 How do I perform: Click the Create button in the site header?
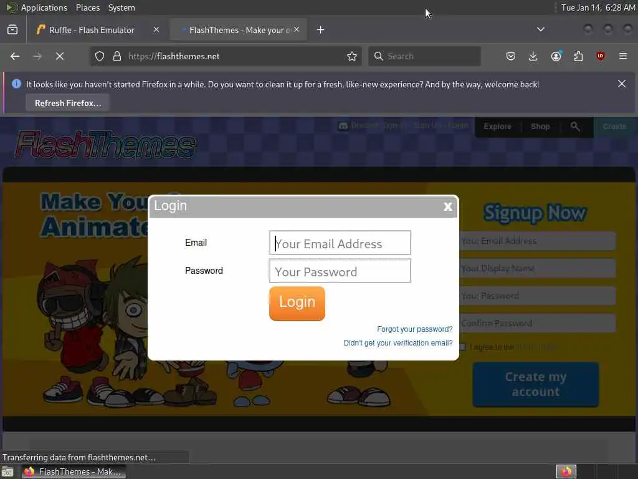(614, 126)
